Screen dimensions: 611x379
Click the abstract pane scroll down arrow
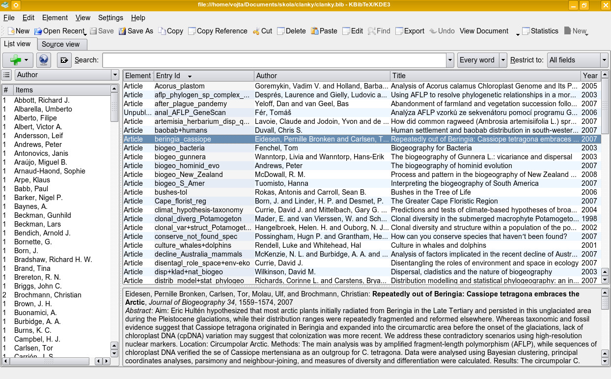coord(605,361)
